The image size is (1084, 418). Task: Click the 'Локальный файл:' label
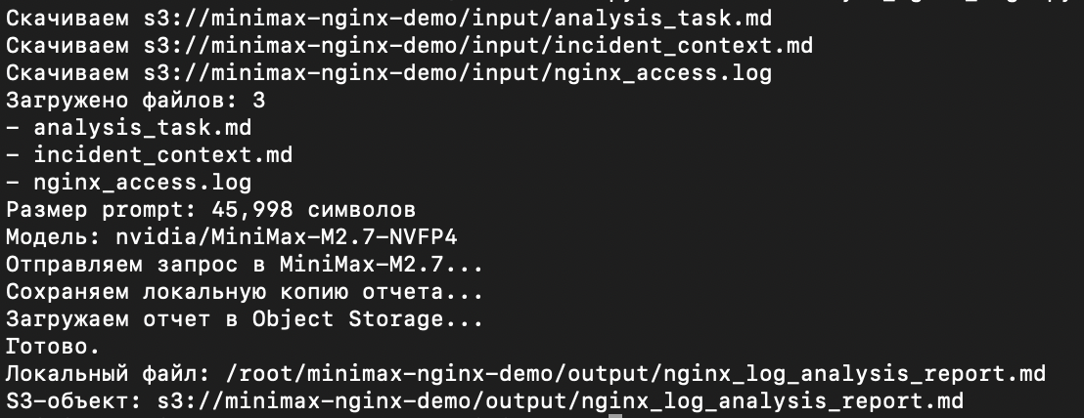click(109, 374)
